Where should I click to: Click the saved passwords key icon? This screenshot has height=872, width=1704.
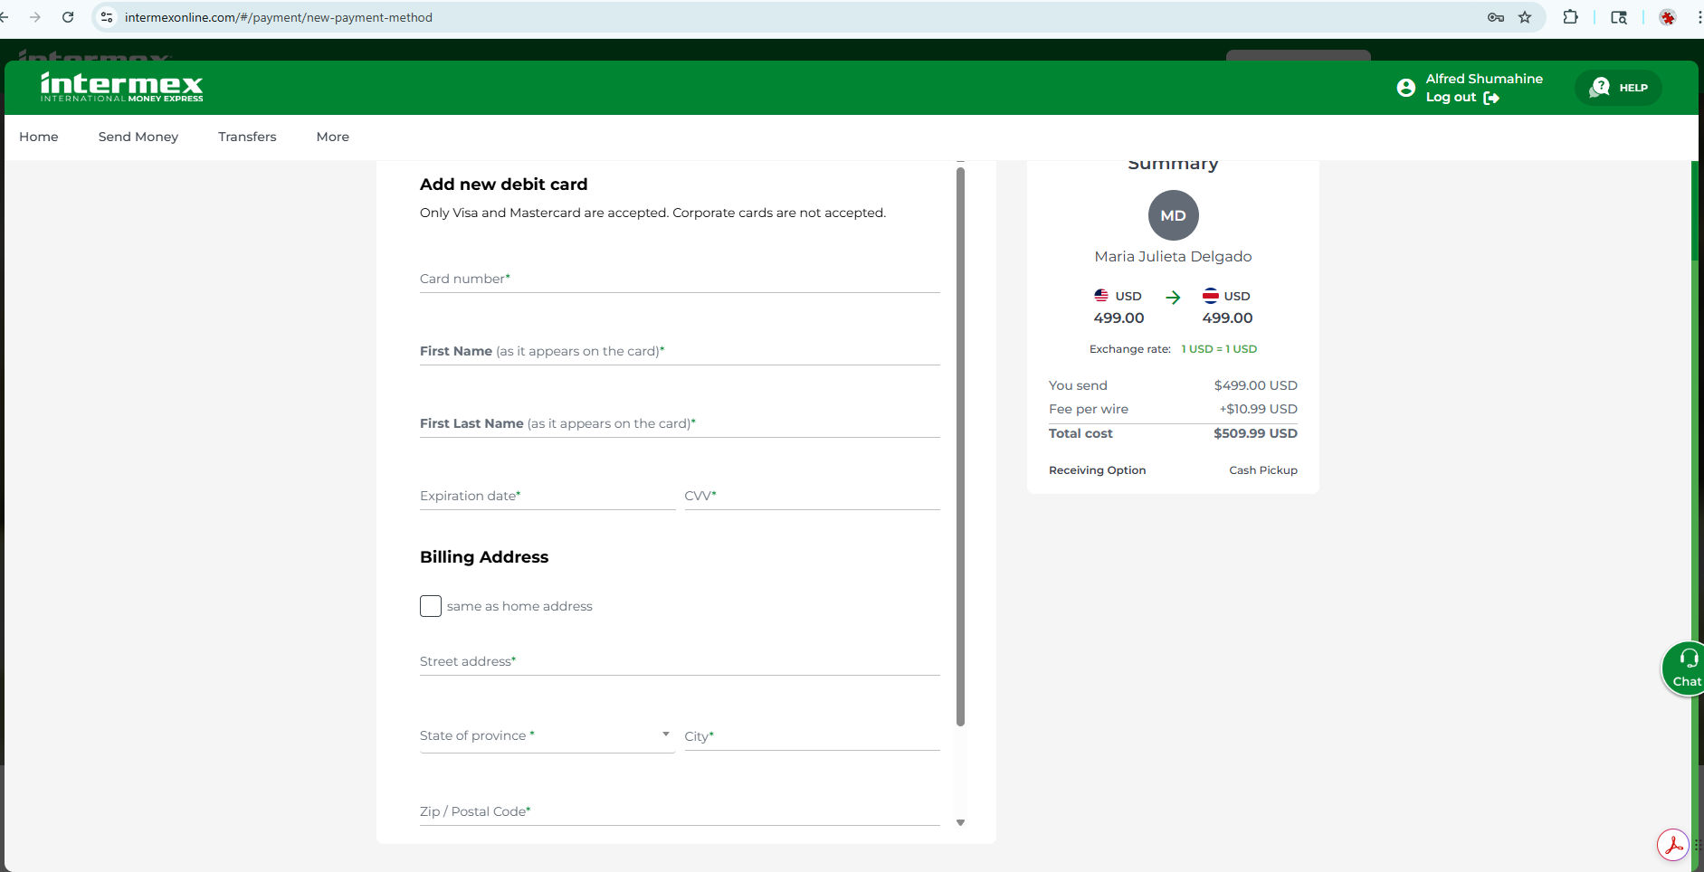1496,17
